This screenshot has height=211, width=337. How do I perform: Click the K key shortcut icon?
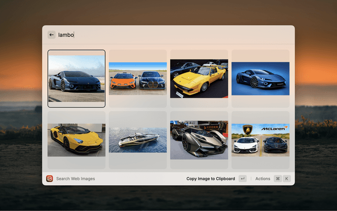(x=287, y=179)
